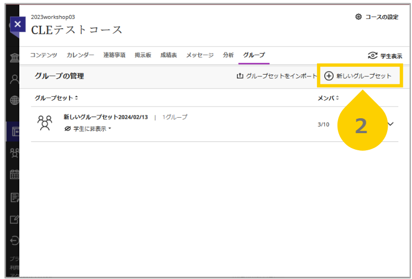Open the edit tools icon in sidebar
412x279 pixels.
click(x=14, y=219)
